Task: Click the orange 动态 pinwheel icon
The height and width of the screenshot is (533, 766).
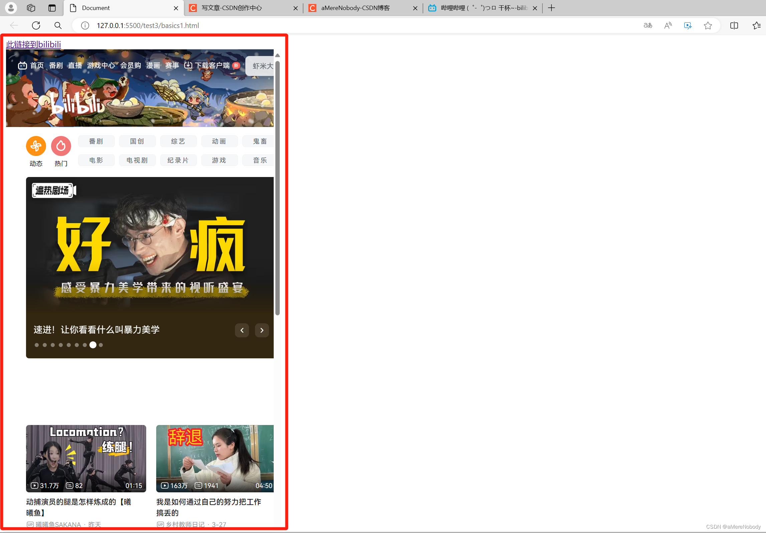Action: tap(36, 146)
